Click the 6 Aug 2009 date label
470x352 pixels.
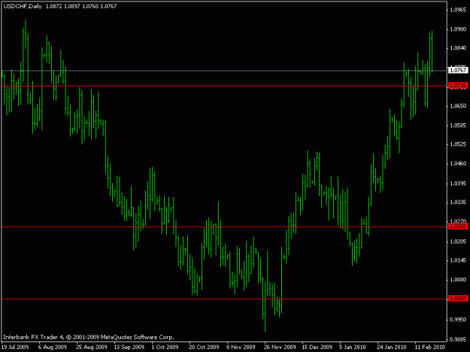pyautogui.click(x=53, y=347)
